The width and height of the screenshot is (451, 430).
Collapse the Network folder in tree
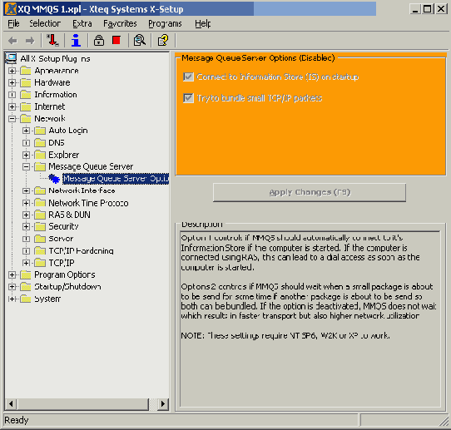(x=12, y=118)
